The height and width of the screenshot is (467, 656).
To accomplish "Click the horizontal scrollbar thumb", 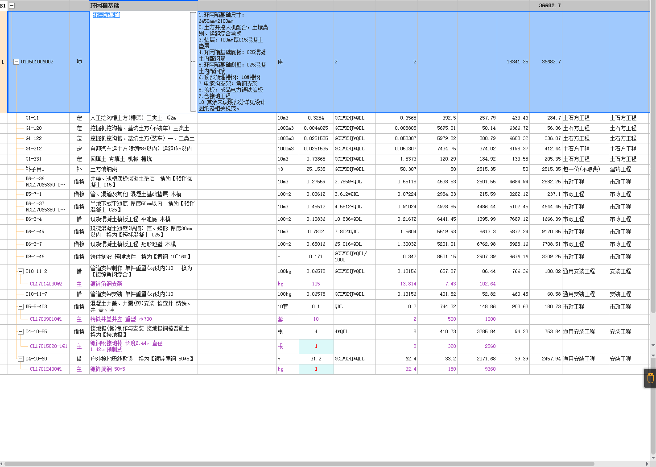I will (299, 463).
